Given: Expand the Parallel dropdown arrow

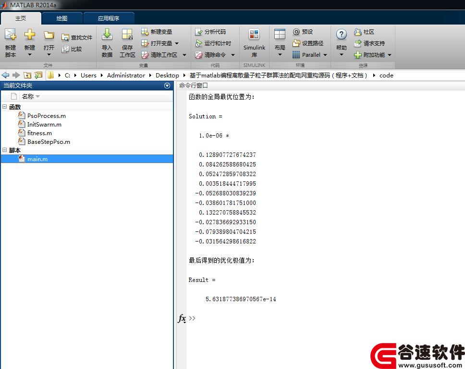Looking at the screenshot, I should pyautogui.click(x=325, y=55).
